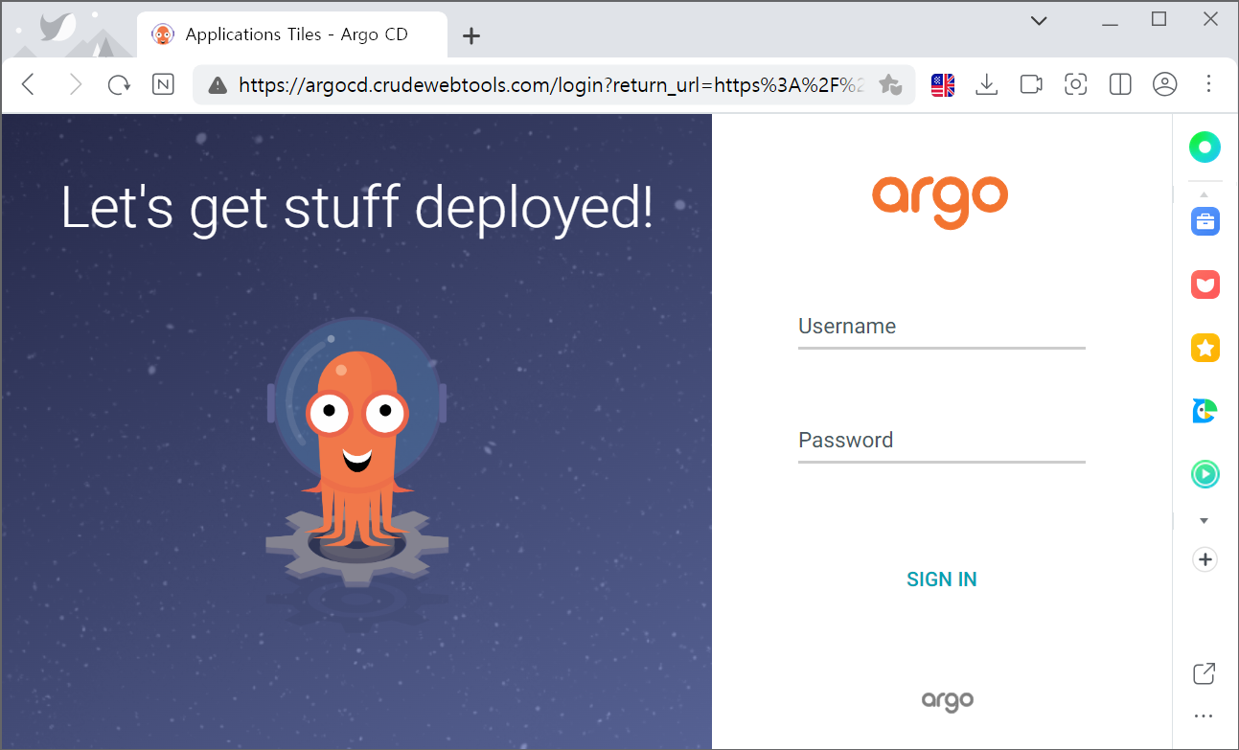This screenshot has height=750, width=1239.
Task: Select the Applications Tiles - Argo CD tab
Action: pos(292,34)
